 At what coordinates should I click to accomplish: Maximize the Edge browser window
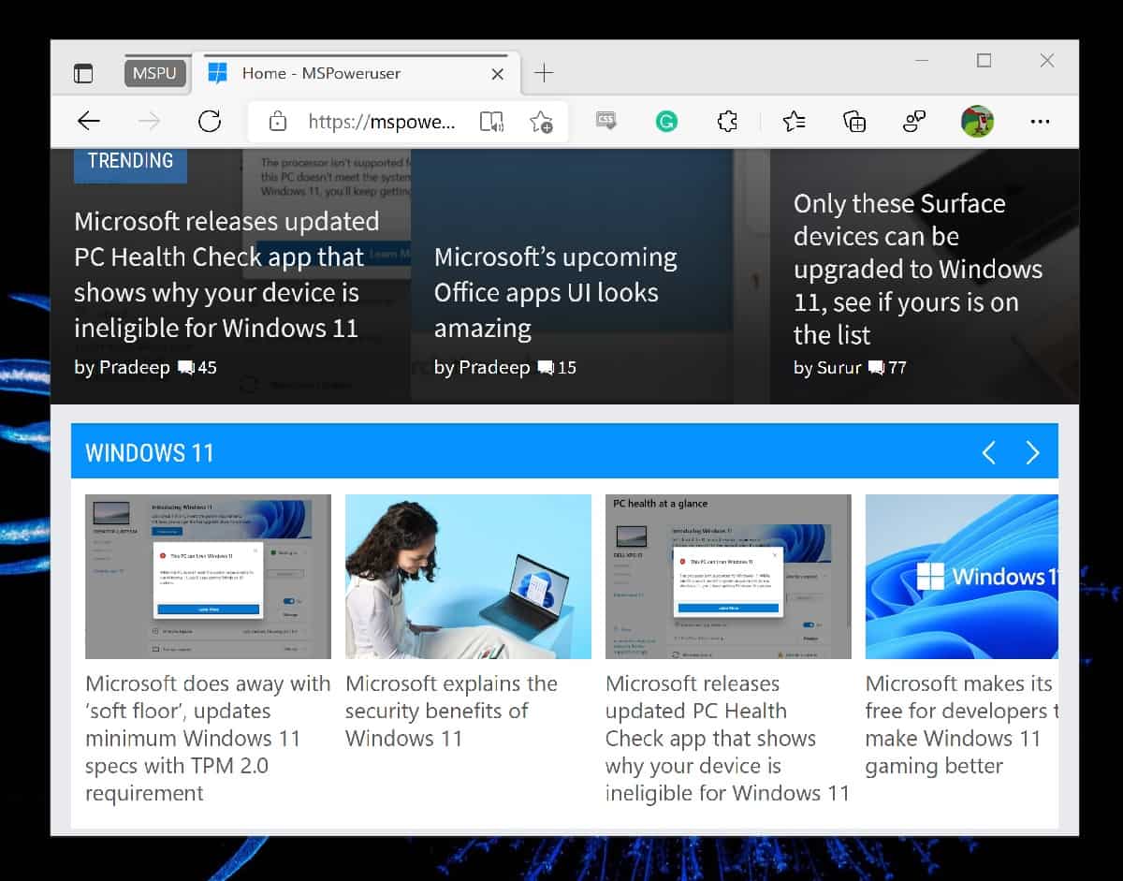[984, 61]
